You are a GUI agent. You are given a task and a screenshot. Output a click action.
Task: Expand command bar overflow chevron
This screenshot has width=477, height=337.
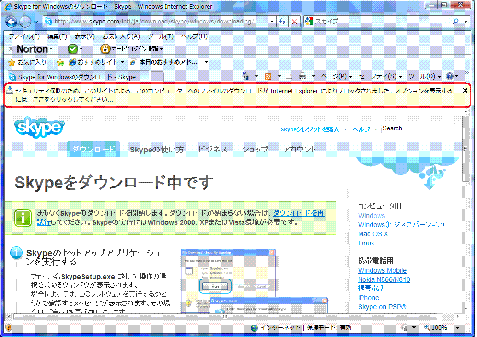[x=466, y=73]
